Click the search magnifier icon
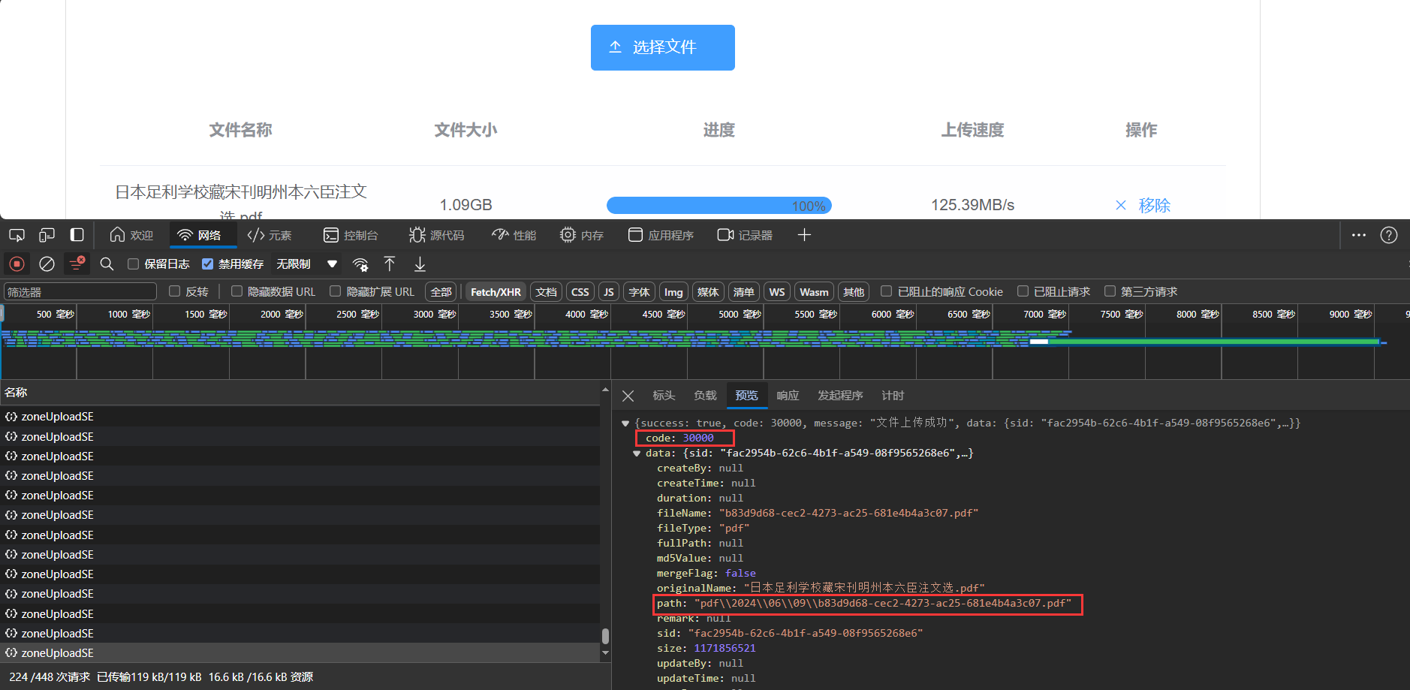This screenshot has width=1410, height=690. (107, 264)
